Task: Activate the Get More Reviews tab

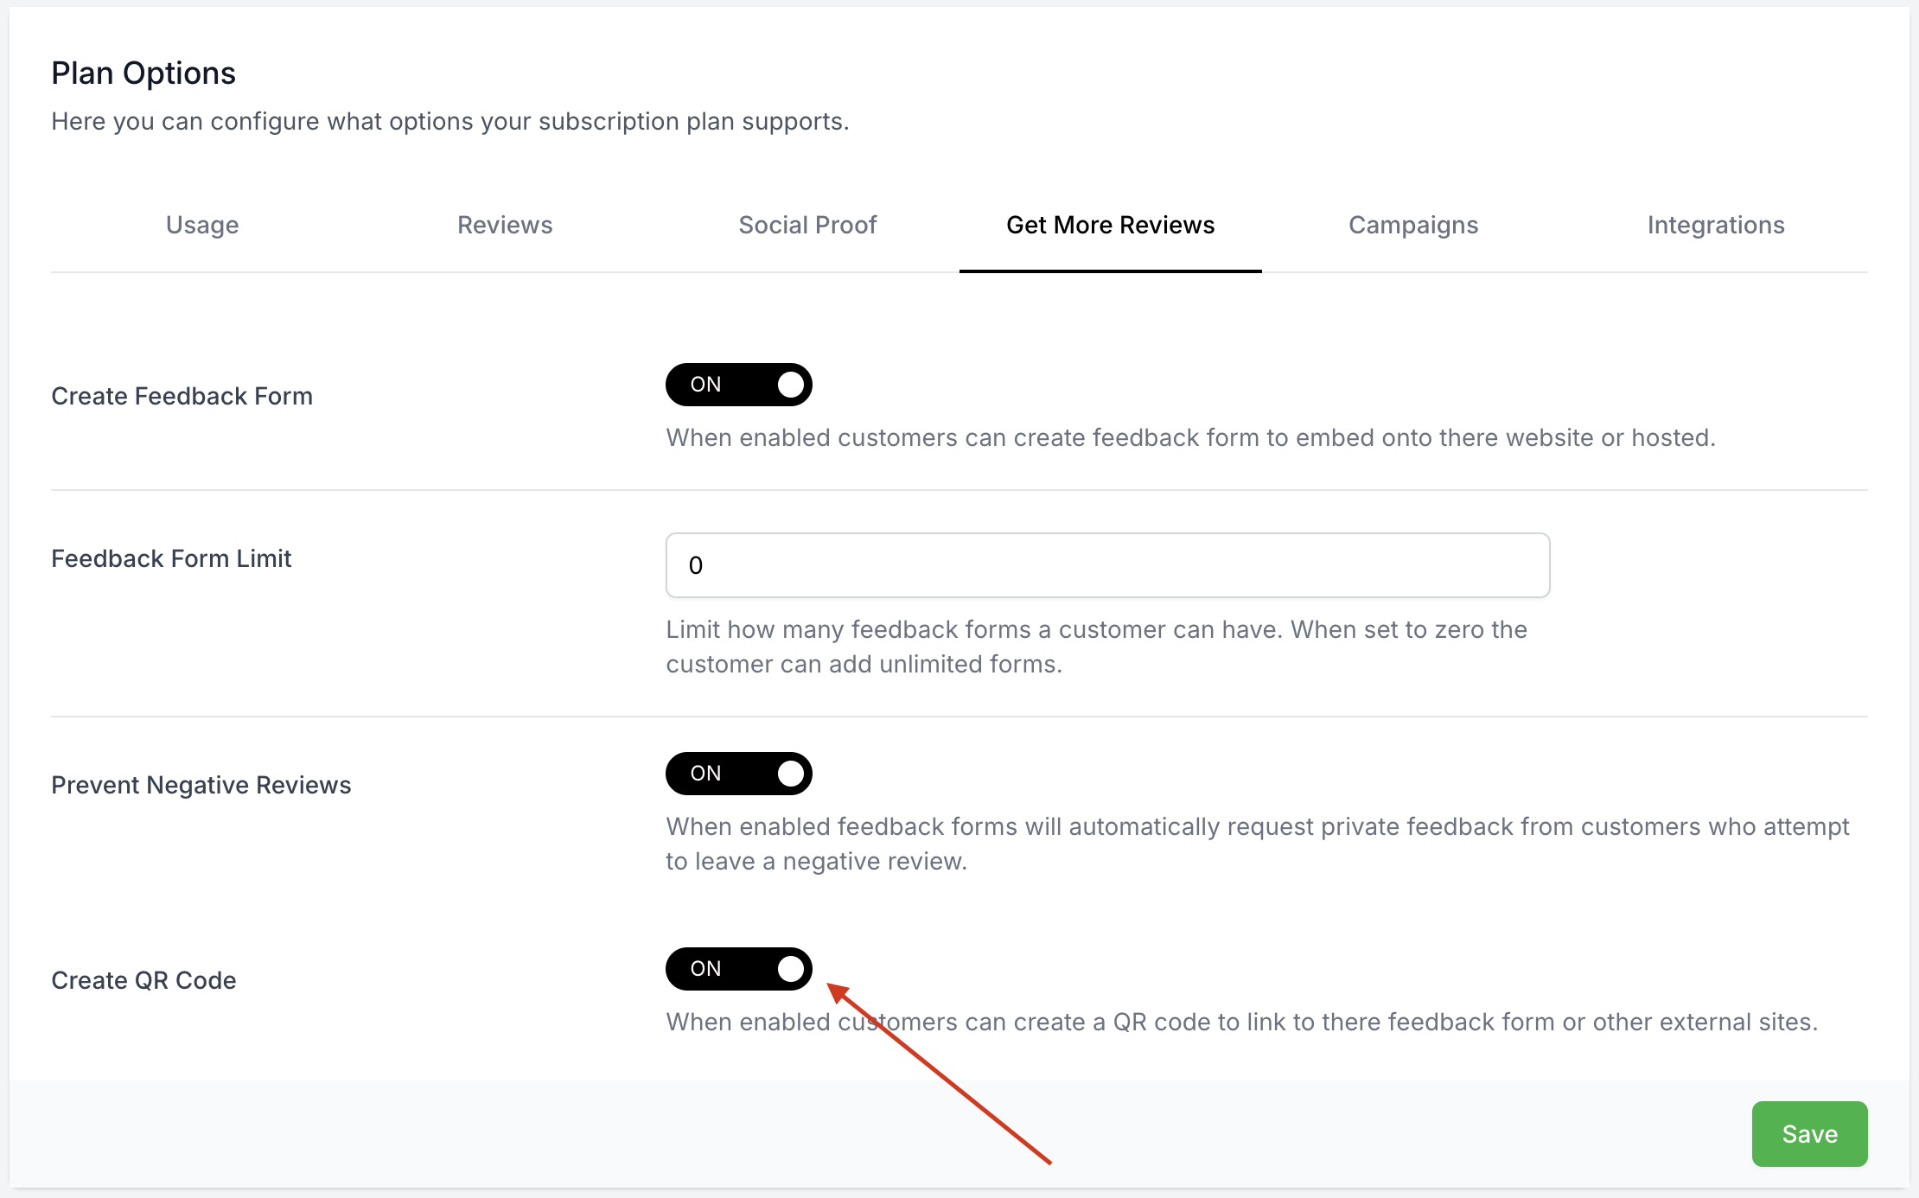Action: [1109, 225]
